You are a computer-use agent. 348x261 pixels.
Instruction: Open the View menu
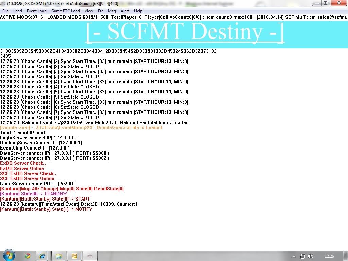click(89, 11)
